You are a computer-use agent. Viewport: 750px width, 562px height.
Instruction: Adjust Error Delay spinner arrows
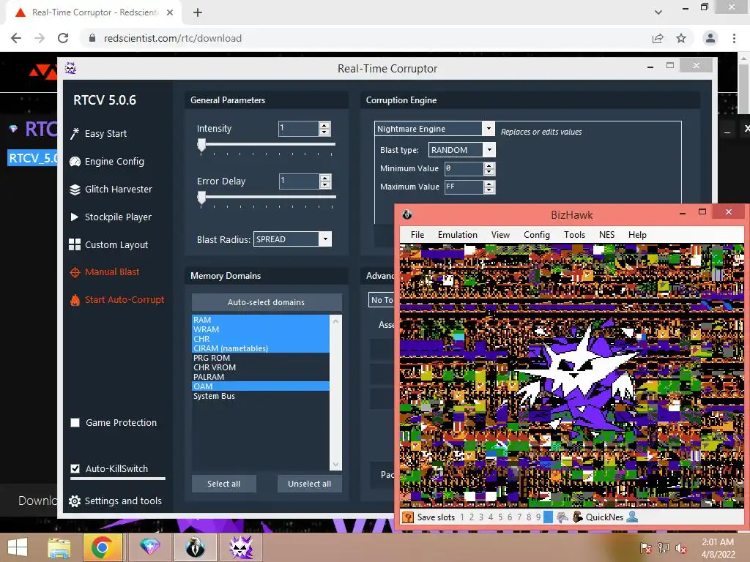pyautogui.click(x=325, y=181)
